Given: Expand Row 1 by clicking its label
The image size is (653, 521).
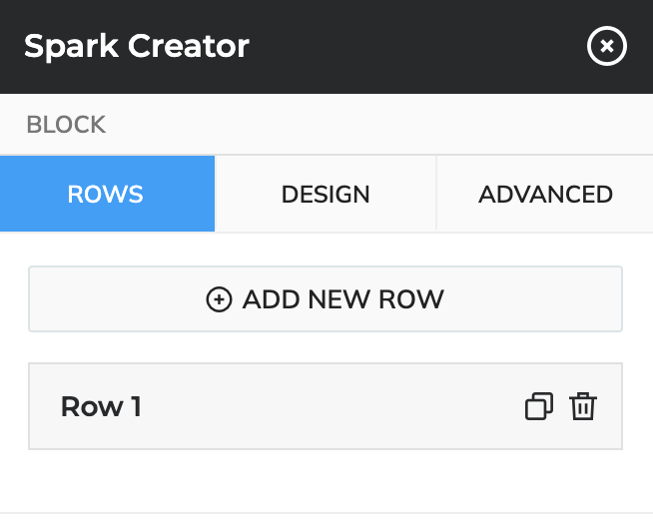Looking at the screenshot, I should 101,406.
